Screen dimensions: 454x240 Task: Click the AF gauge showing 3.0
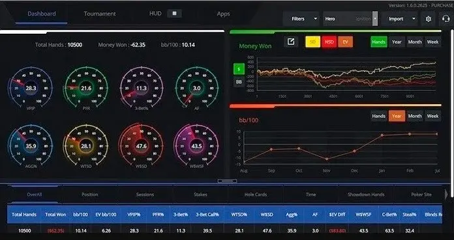point(196,88)
